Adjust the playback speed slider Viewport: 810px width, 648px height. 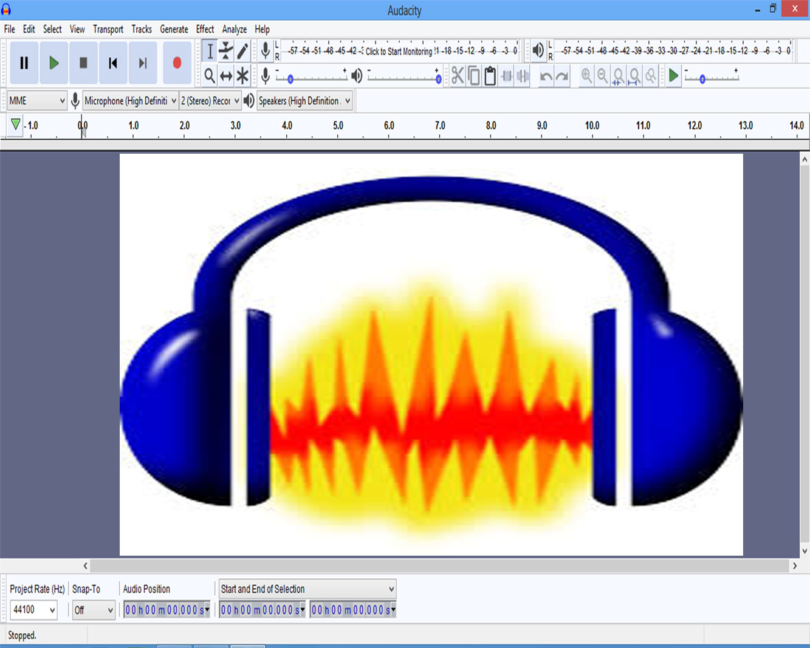pyautogui.click(x=711, y=77)
